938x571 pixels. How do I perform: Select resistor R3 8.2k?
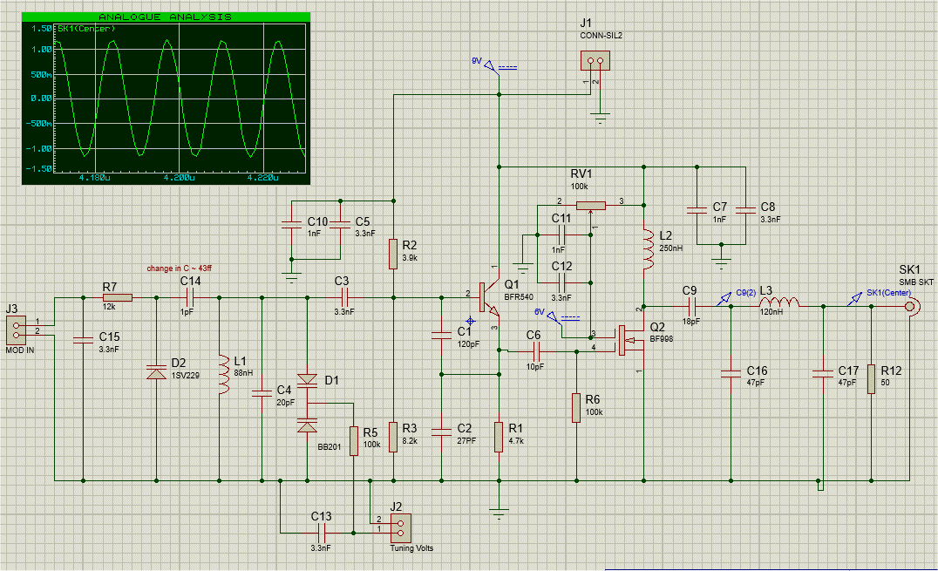tap(393, 437)
